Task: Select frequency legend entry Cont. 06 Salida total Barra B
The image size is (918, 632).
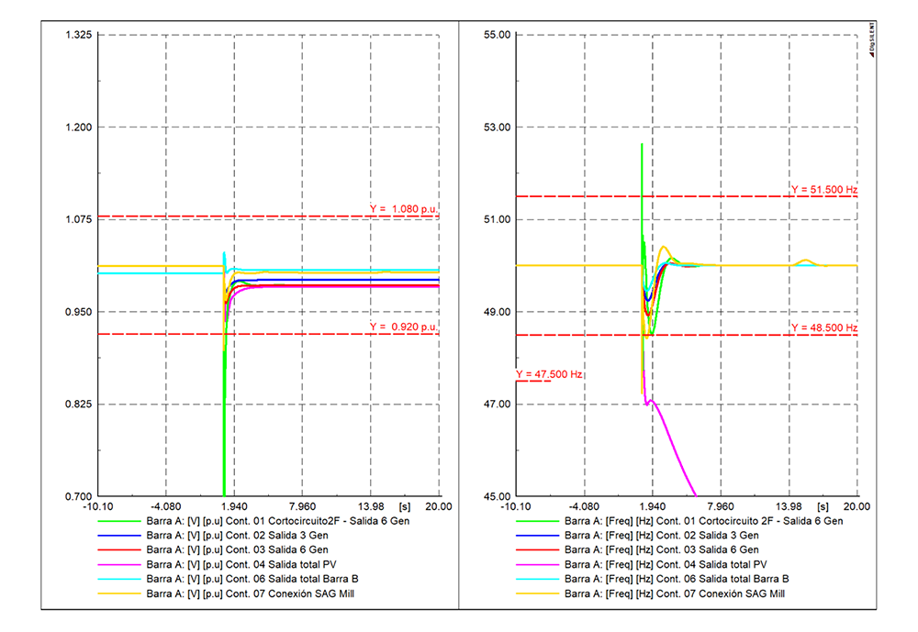Action: pyautogui.click(x=677, y=579)
